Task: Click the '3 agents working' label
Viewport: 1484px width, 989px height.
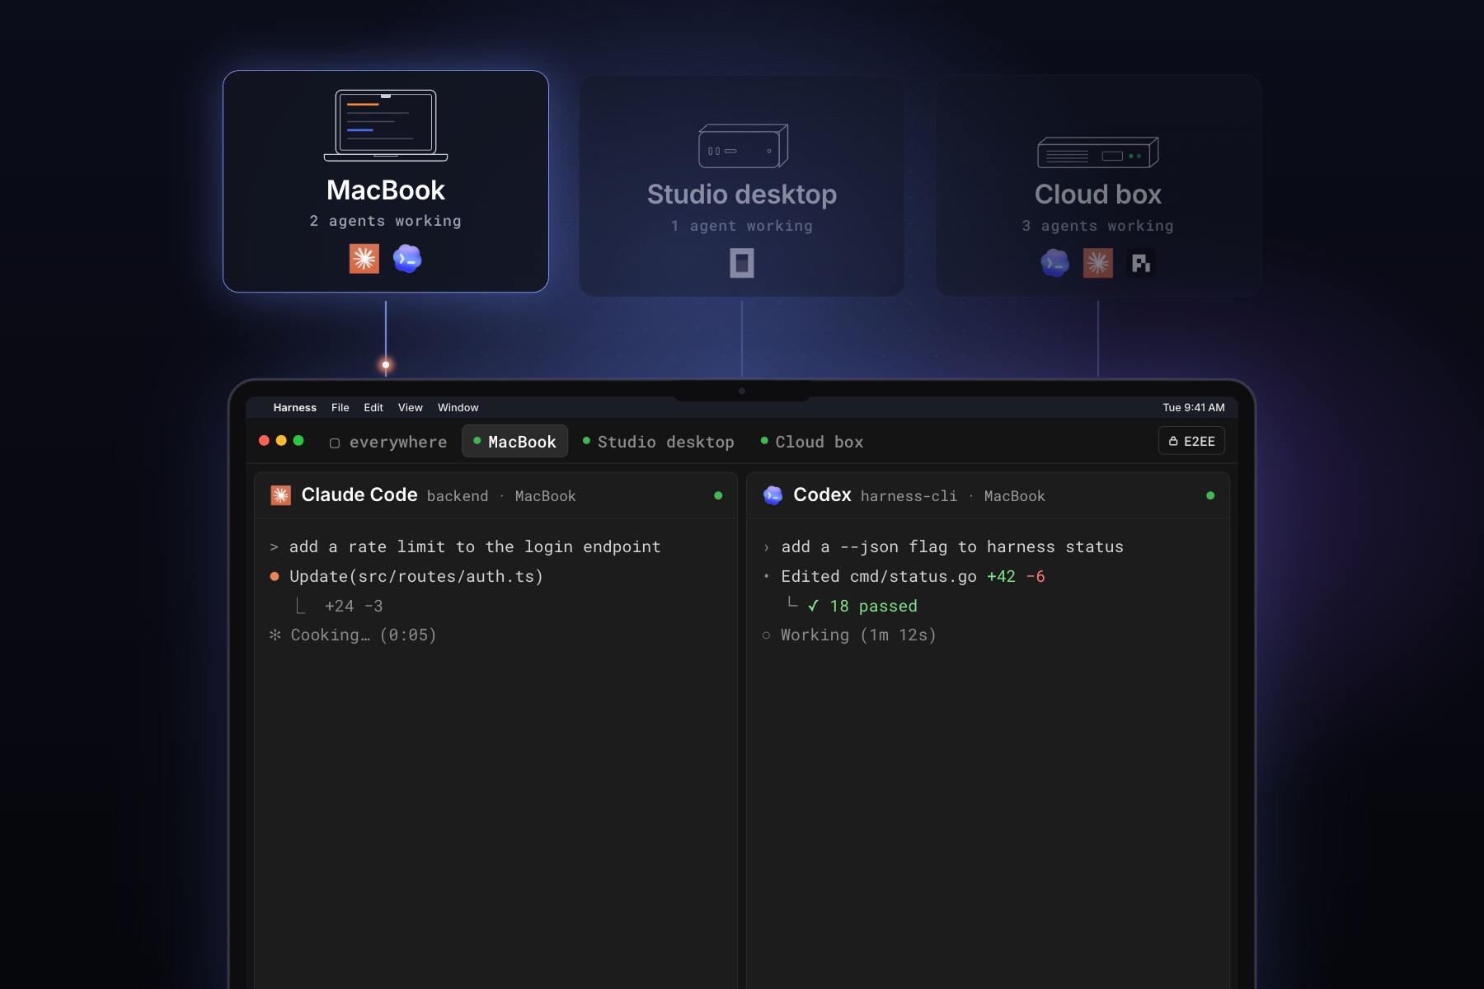Action: point(1098,226)
